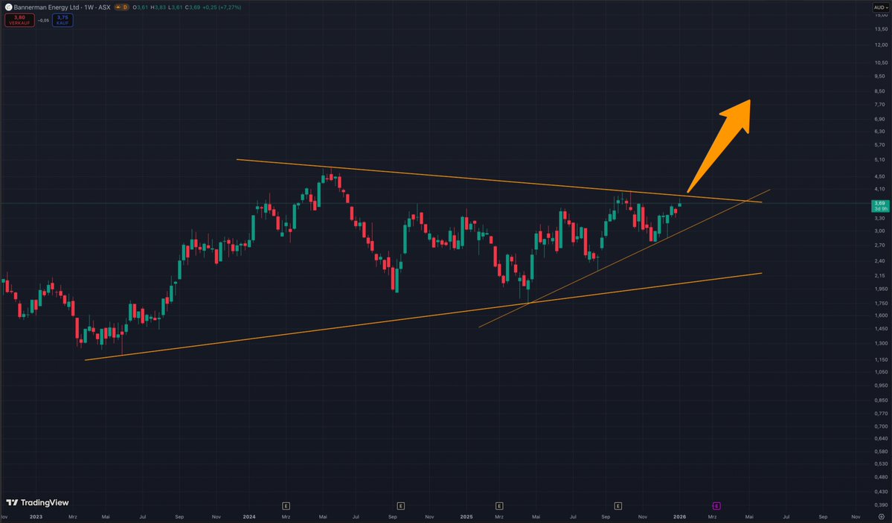
Task: Click the 2024 label on time axis
Action: coord(249,517)
